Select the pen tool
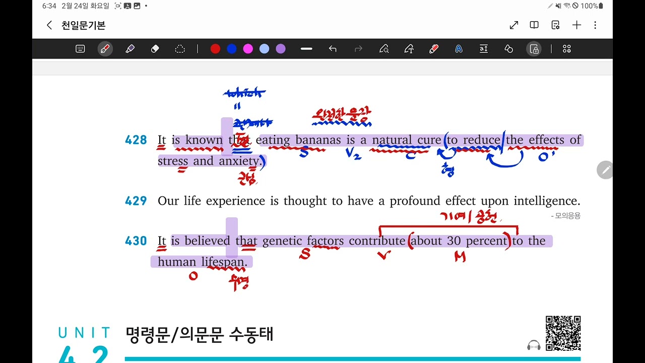Viewport: 645px width, 363px height. tap(105, 49)
